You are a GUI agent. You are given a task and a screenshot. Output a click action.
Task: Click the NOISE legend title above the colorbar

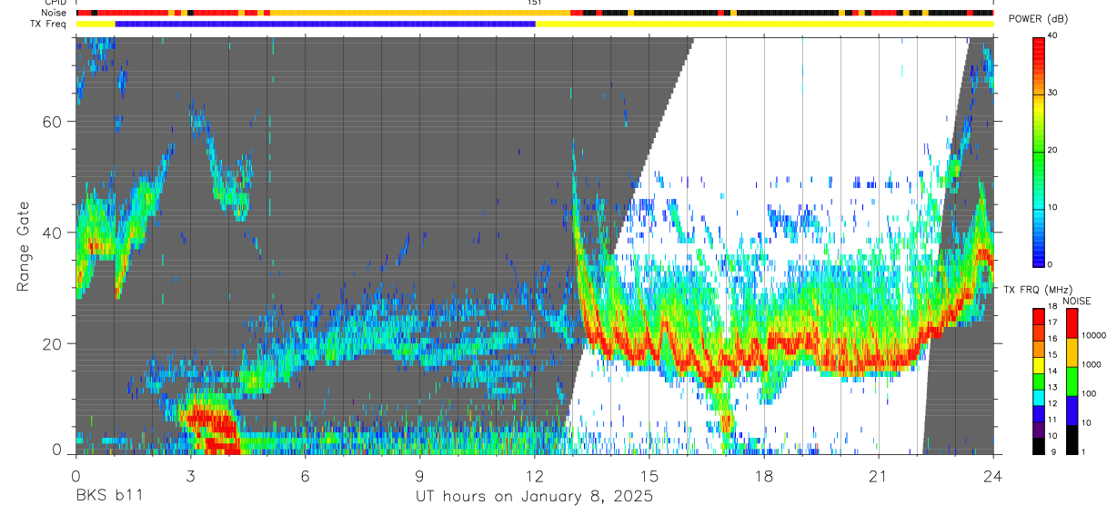(x=1078, y=301)
